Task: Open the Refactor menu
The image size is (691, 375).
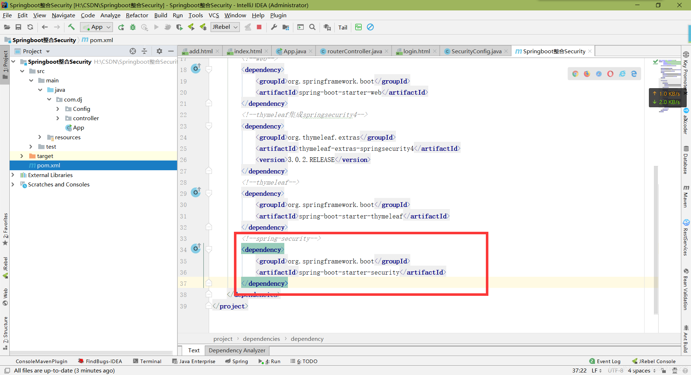Action: click(x=137, y=15)
